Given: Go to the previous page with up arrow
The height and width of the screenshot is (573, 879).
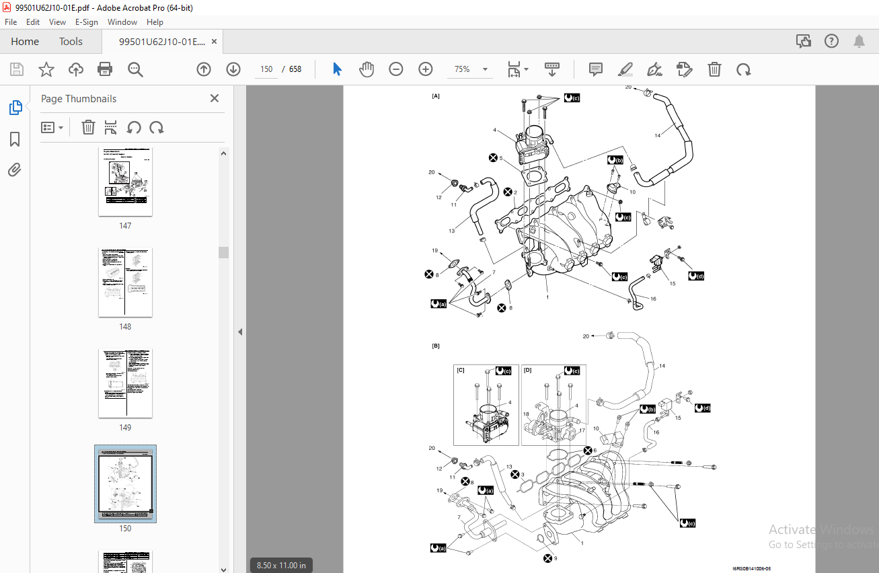Looking at the screenshot, I should pyautogui.click(x=204, y=69).
